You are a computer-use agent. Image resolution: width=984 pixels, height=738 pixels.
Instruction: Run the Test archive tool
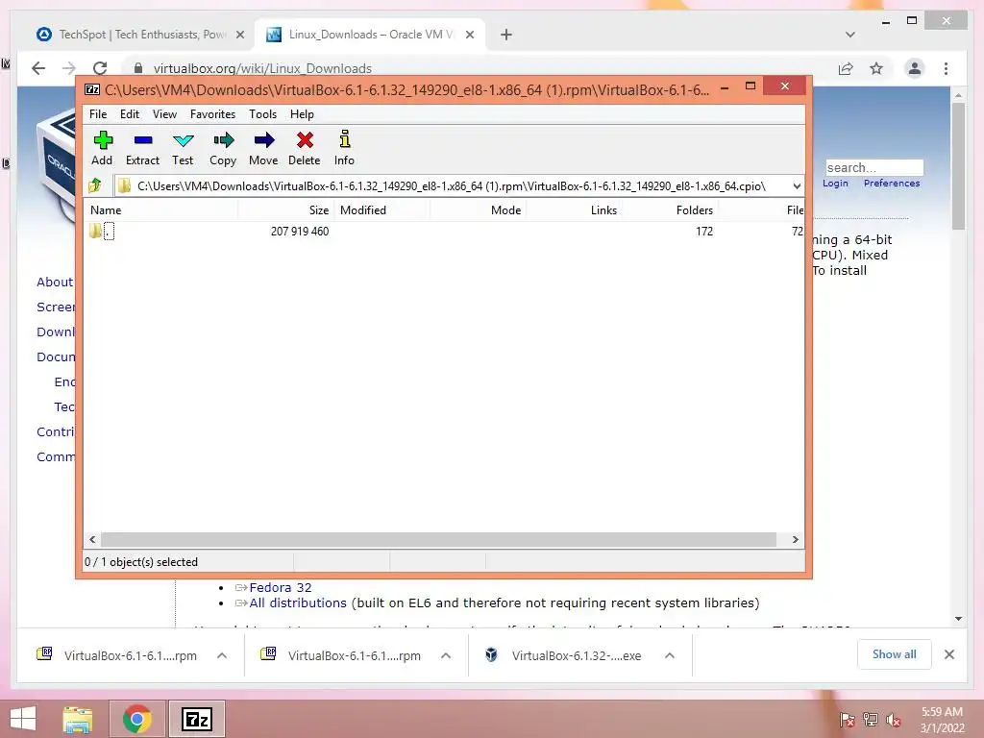point(183,148)
